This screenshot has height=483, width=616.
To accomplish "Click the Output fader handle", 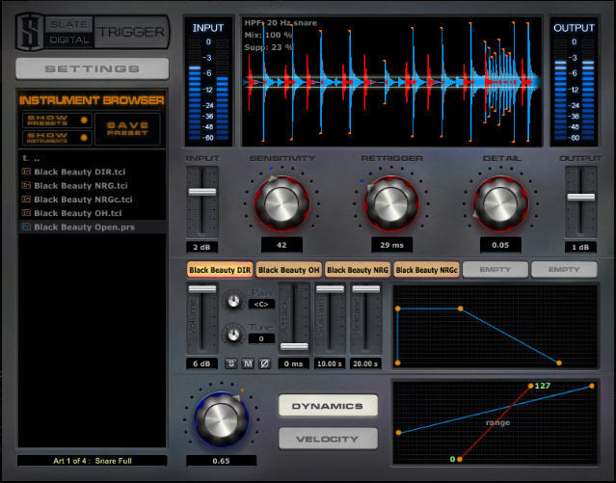I will 581,197.
